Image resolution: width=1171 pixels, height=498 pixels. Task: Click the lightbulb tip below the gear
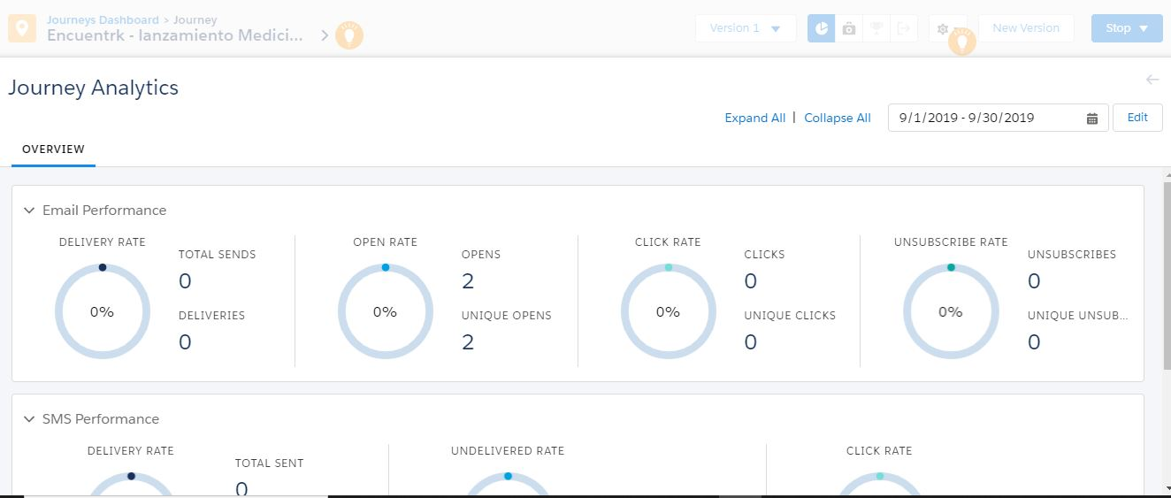pyautogui.click(x=962, y=41)
